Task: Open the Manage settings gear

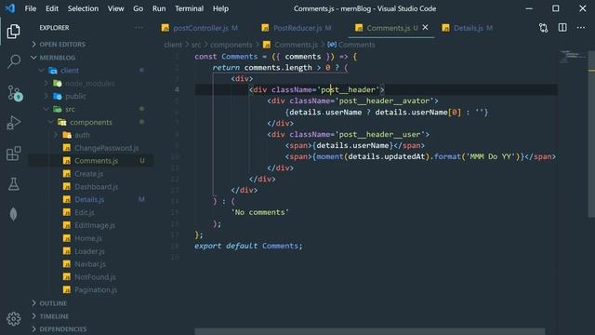Action: [14, 318]
